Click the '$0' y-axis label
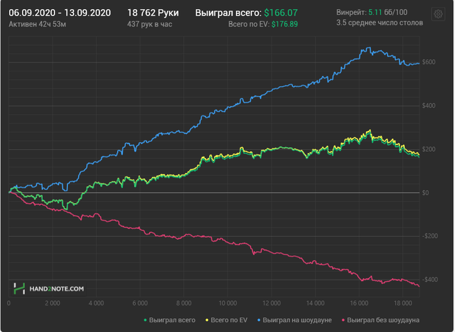The image size is (455, 332). click(x=425, y=193)
